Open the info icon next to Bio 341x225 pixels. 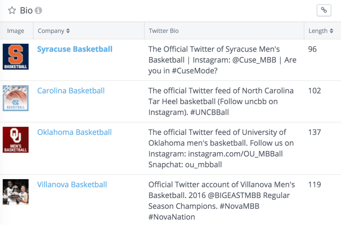pyautogui.click(x=38, y=10)
